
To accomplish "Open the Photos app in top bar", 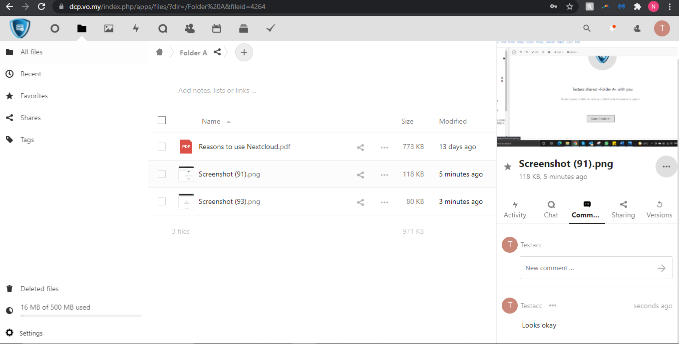I will (109, 29).
